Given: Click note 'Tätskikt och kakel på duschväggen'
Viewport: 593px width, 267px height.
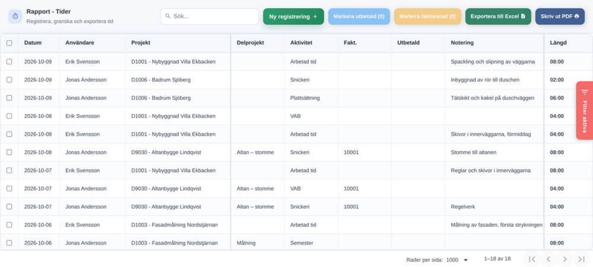Looking at the screenshot, I should click(x=492, y=97).
